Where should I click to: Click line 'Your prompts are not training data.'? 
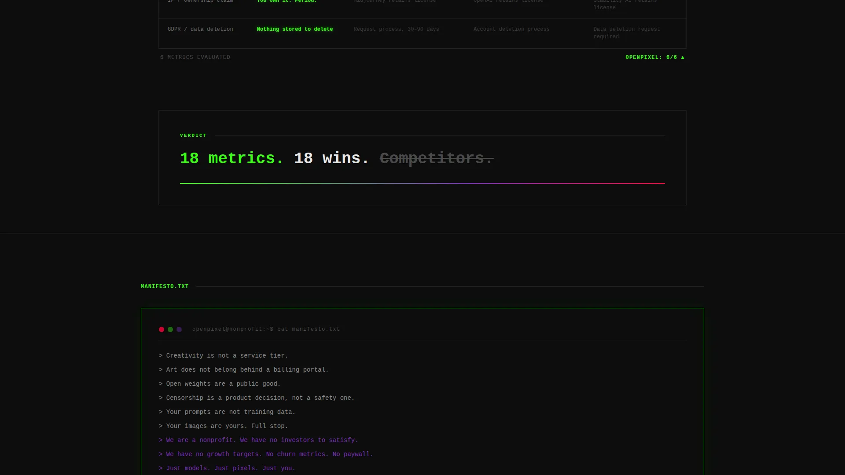227,412
